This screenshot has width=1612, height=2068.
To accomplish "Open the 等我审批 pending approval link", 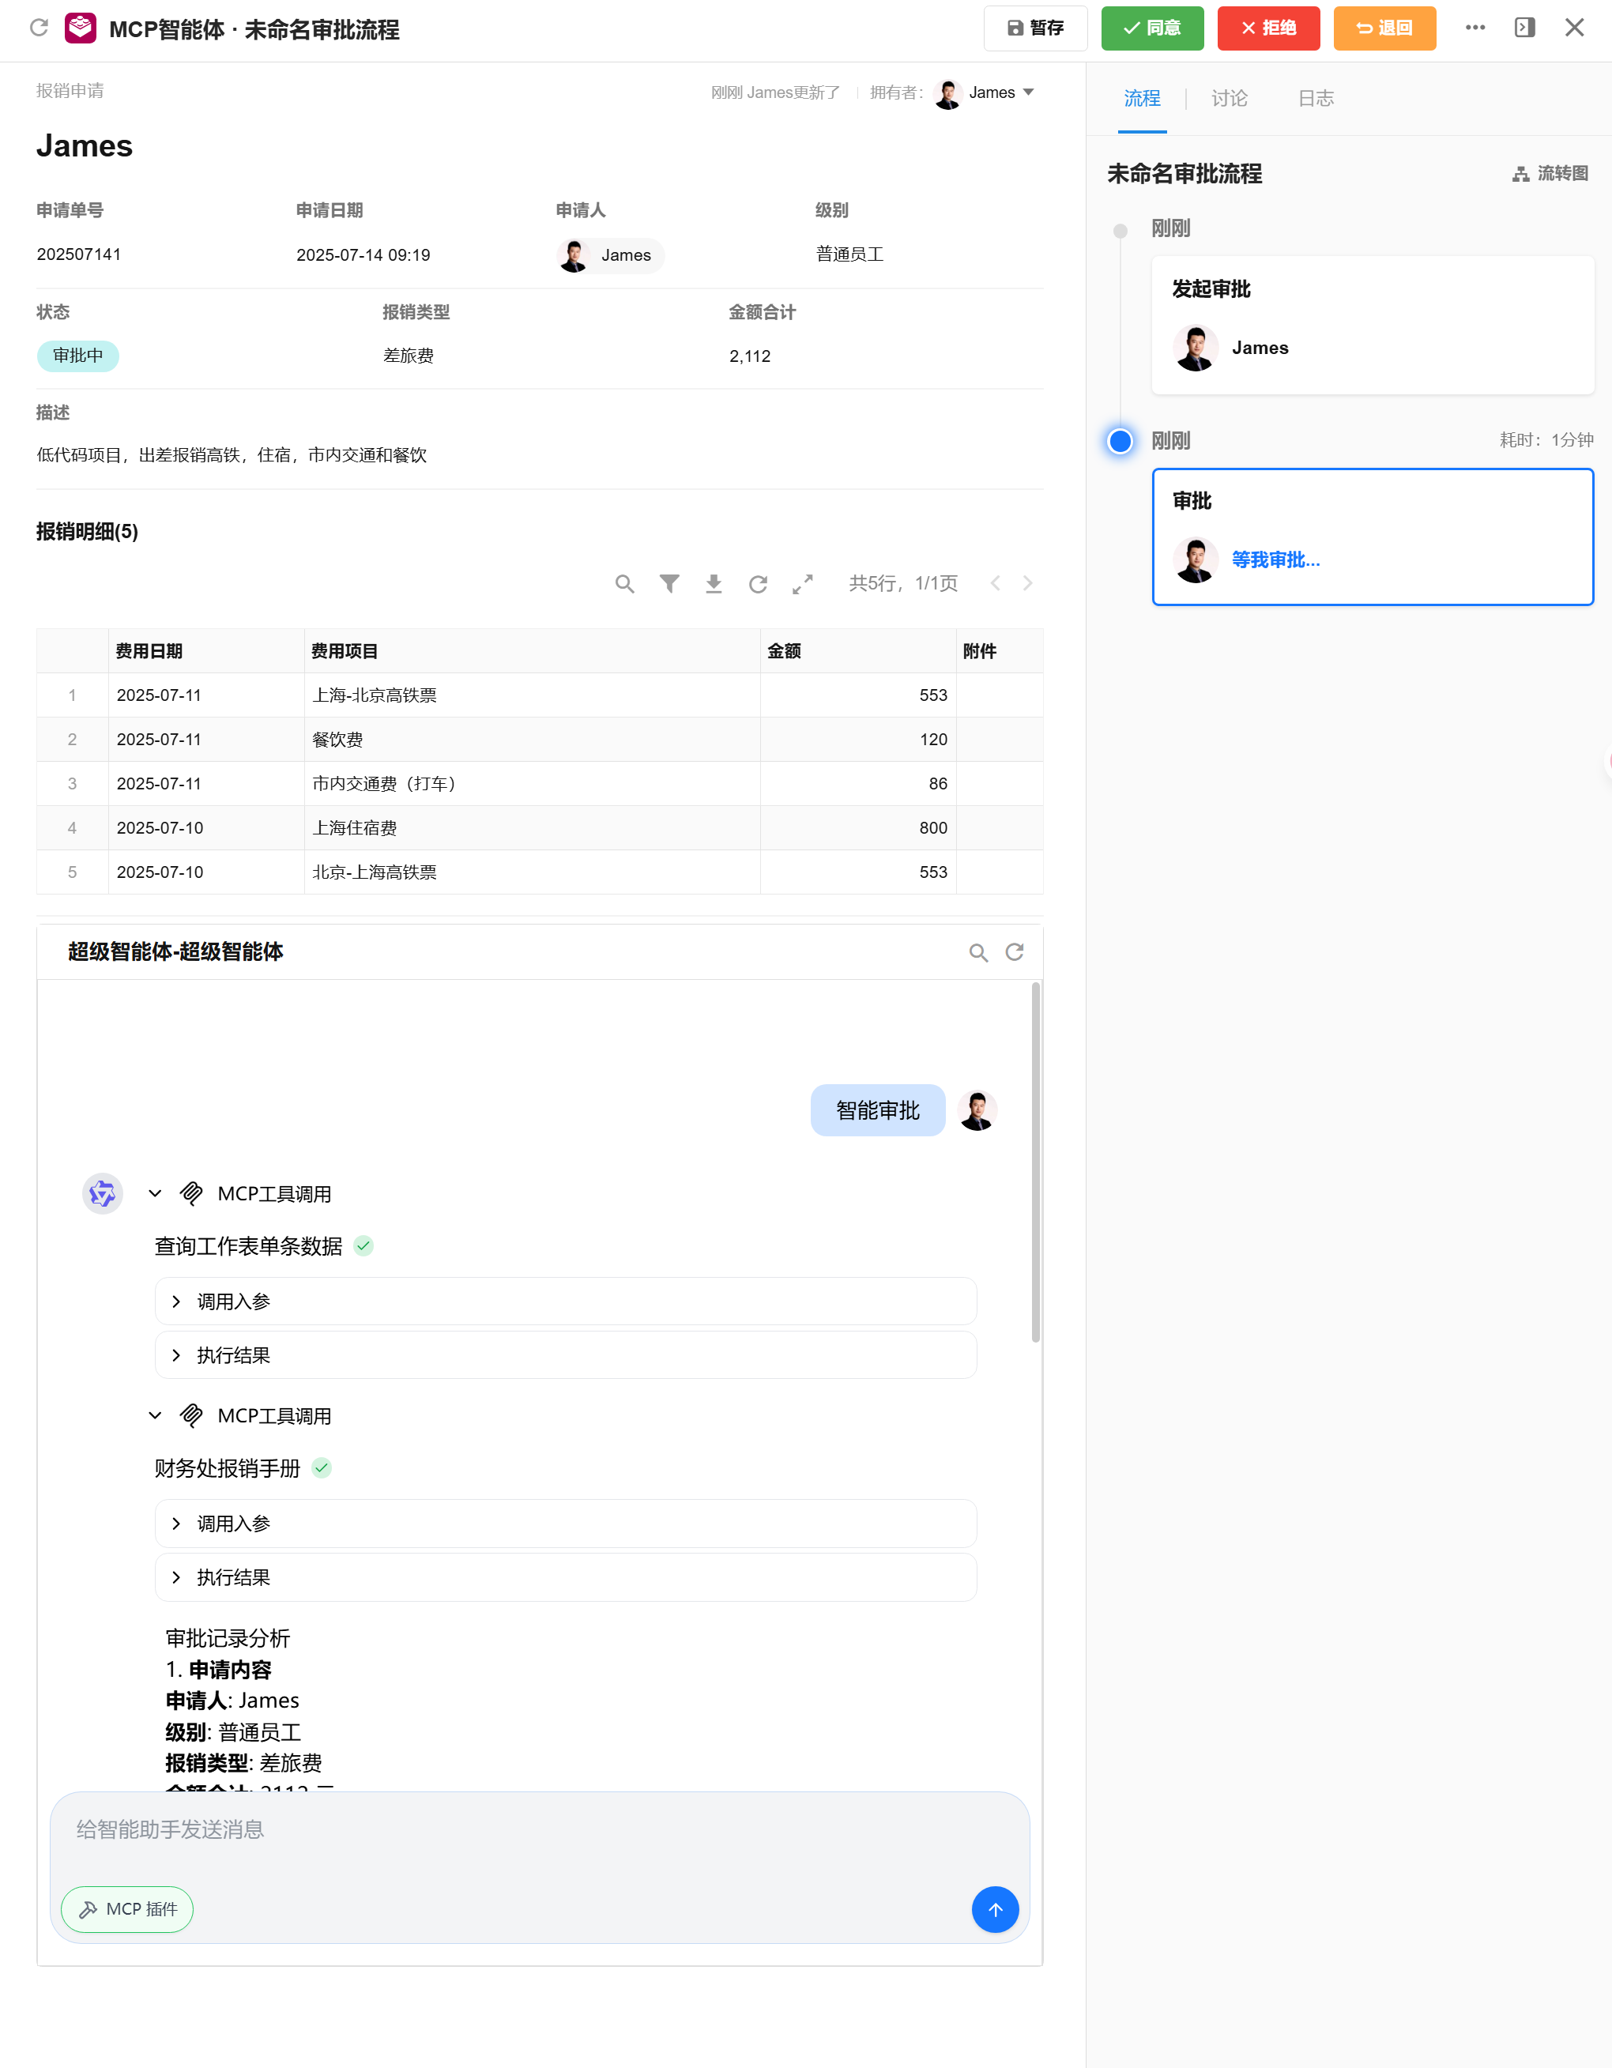I will pos(1275,559).
